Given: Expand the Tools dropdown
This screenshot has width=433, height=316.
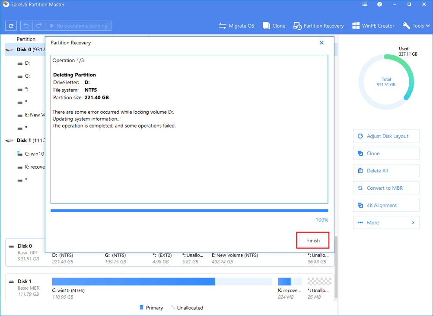Looking at the screenshot, I should coord(416,26).
